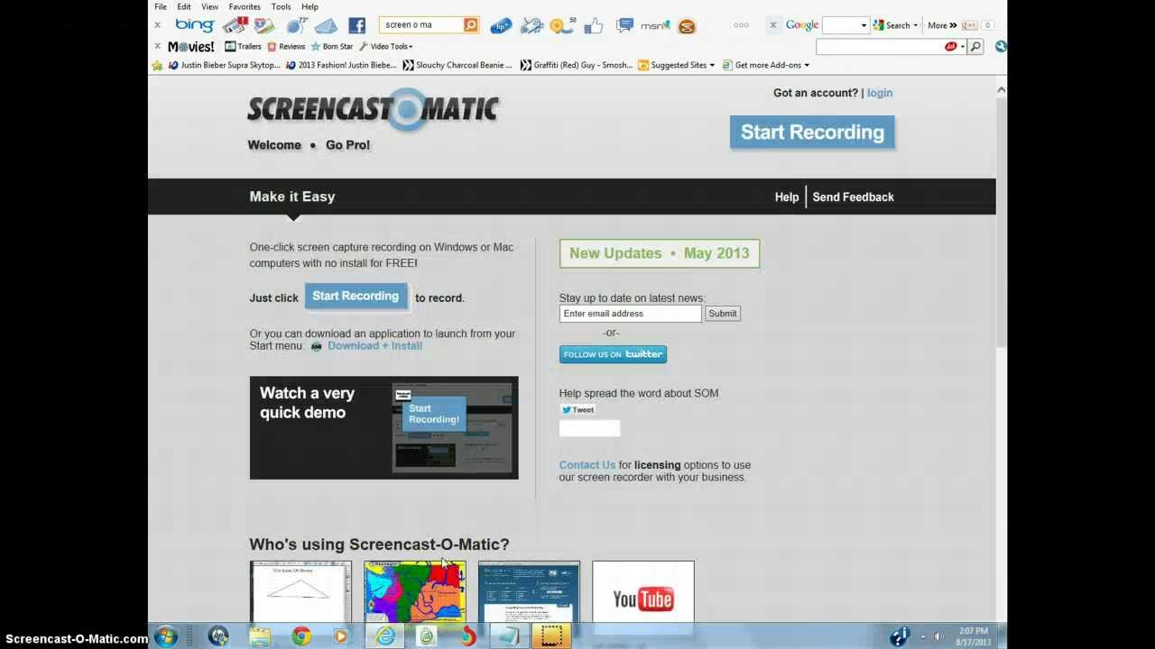
Task: Click the Tweet button
Action: click(x=577, y=410)
